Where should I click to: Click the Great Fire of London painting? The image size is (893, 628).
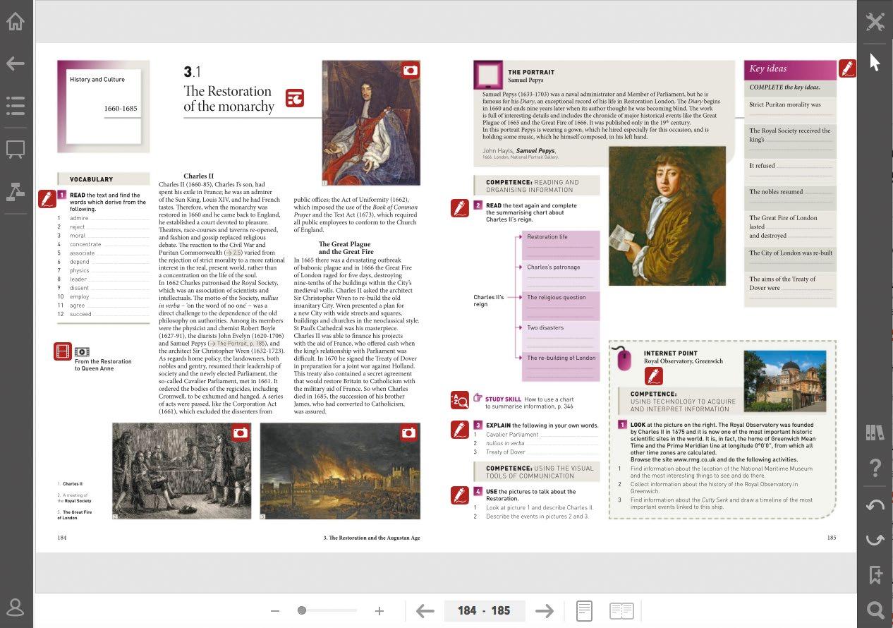pos(340,471)
